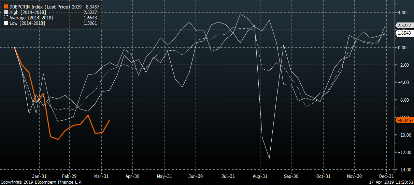414x185 pixels.
Task: Click the 17-Apr-2019 11:28:51 timestamp
Action: click(391, 182)
